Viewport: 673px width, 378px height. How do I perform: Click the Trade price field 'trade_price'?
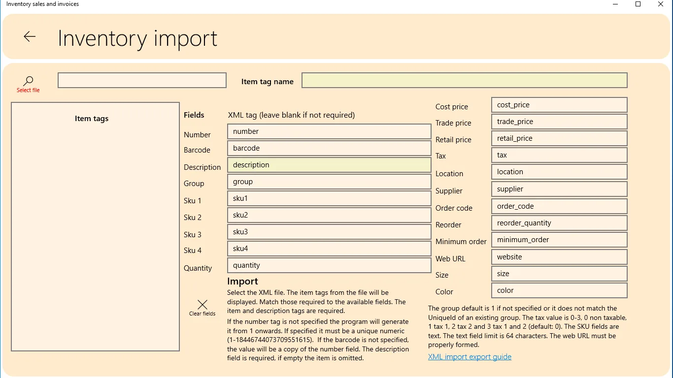559,122
